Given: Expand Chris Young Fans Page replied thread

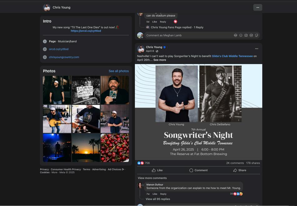Looking at the screenshot, I should [177, 27].
